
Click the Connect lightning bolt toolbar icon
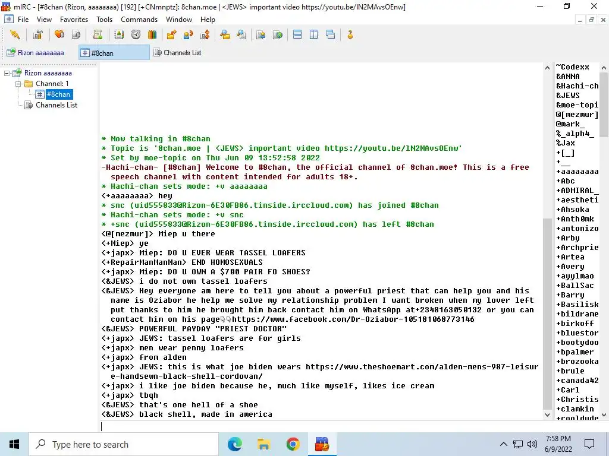click(x=15, y=35)
